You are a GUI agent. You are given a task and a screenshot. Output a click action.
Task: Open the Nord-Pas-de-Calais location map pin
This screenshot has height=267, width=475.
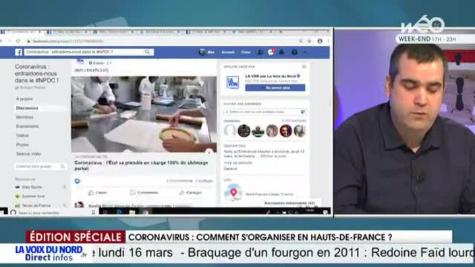pos(233,193)
